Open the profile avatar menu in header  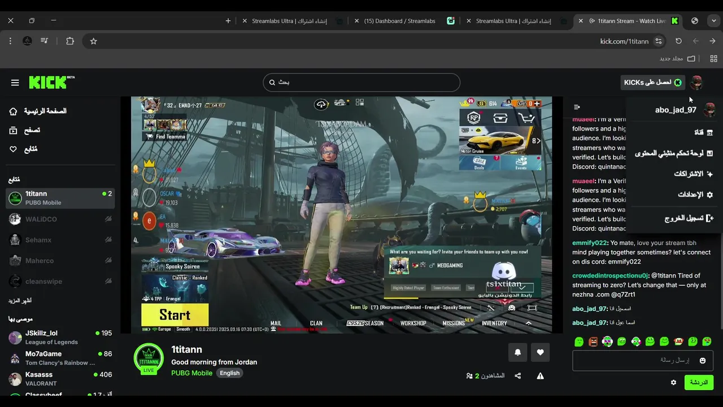pos(696,83)
